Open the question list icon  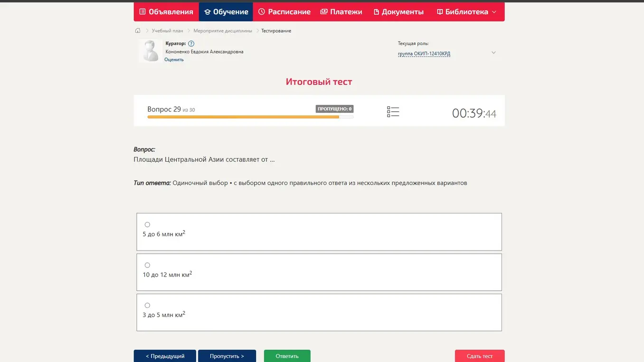[393, 111]
